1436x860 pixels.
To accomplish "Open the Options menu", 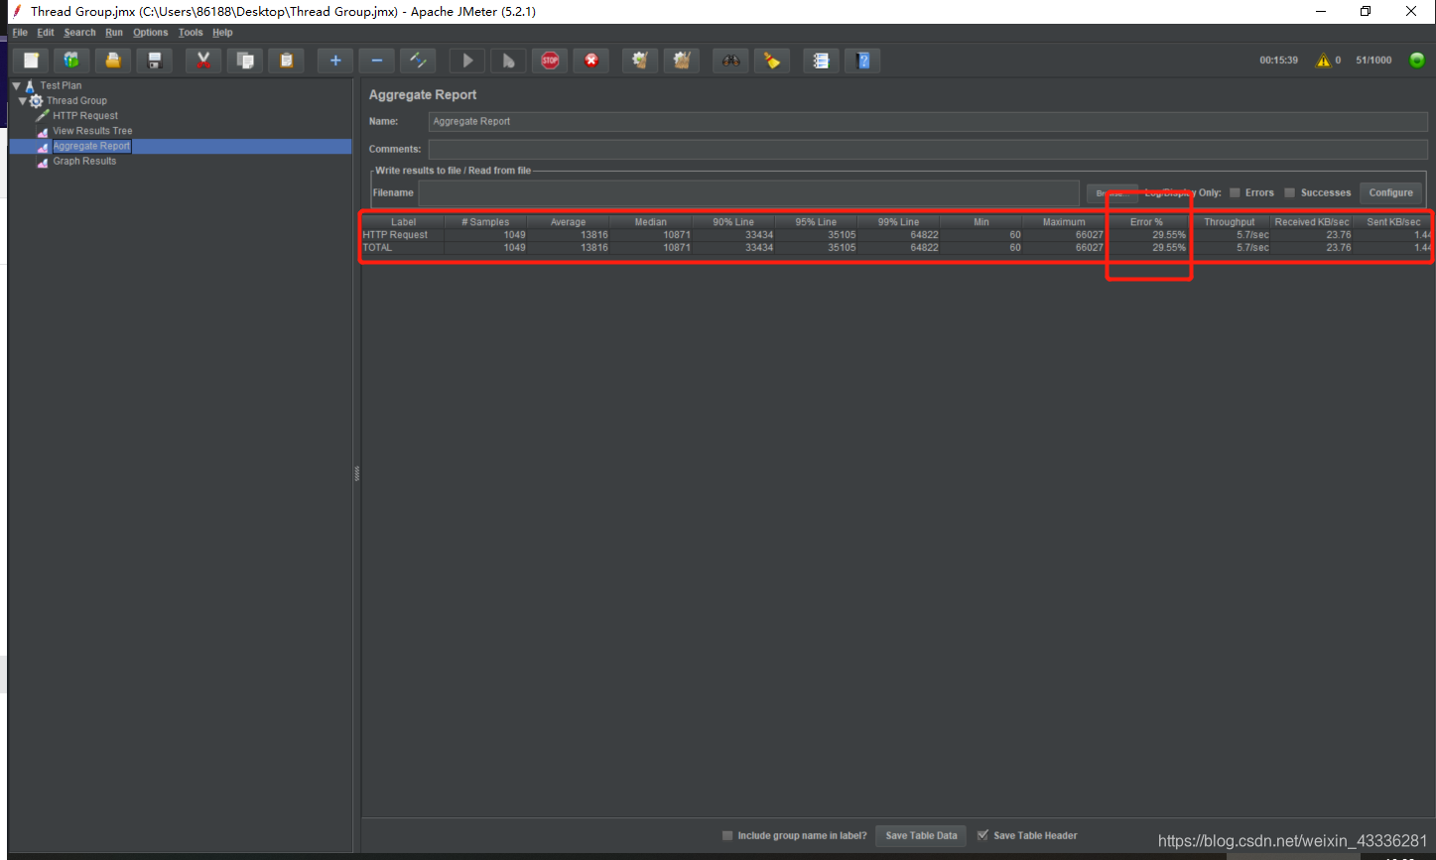I will click(151, 33).
